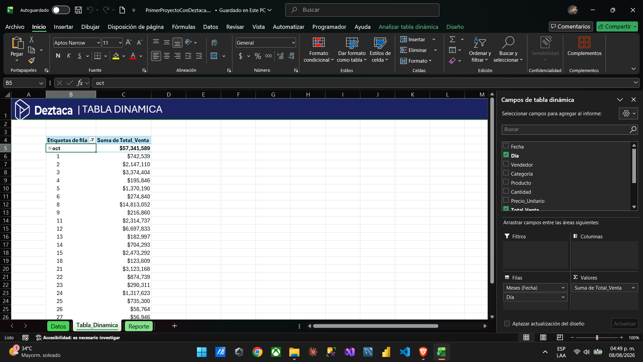Click the Comentarios button

point(571,26)
